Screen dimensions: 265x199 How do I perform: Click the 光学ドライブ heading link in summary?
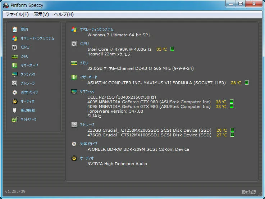(88, 144)
